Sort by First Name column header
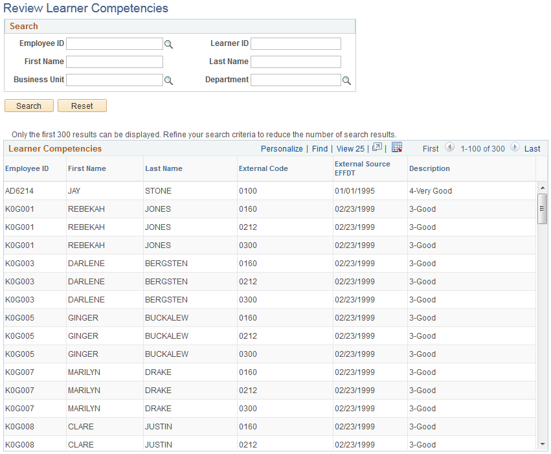This screenshot has width=551, height=454. (87, 168)
